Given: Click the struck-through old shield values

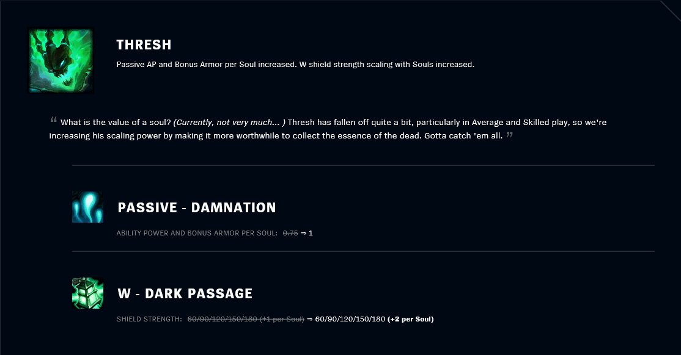Looking at the screenshot, I should [x=246, y=320].
